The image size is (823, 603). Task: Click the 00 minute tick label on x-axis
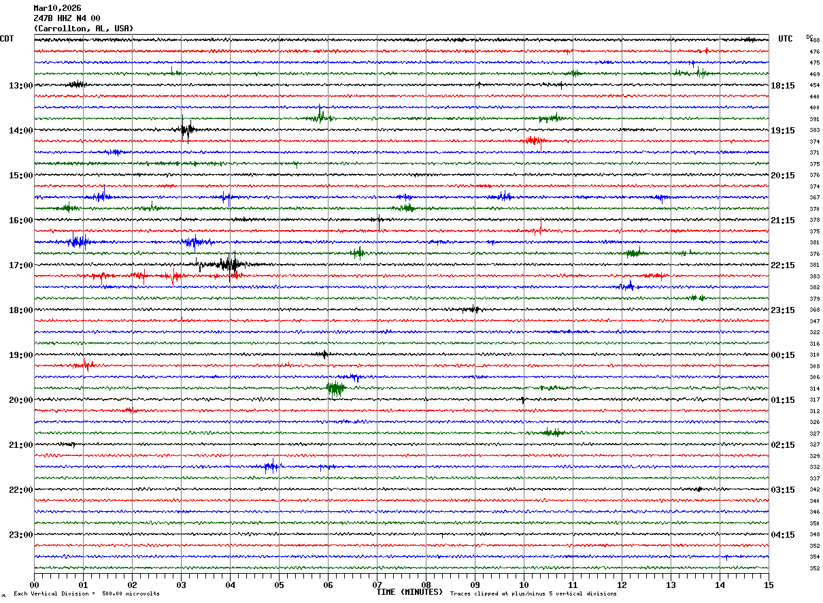click(34, 585)
